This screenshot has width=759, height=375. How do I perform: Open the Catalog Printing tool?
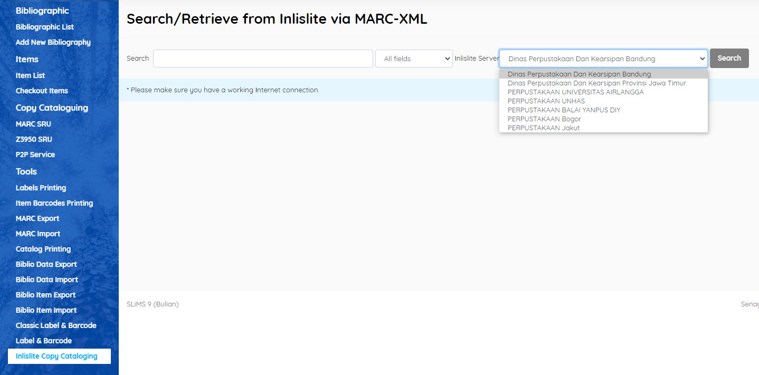tap(43, 248)
